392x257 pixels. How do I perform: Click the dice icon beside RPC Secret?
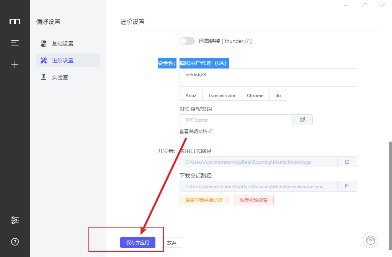(x=302, y=120)
